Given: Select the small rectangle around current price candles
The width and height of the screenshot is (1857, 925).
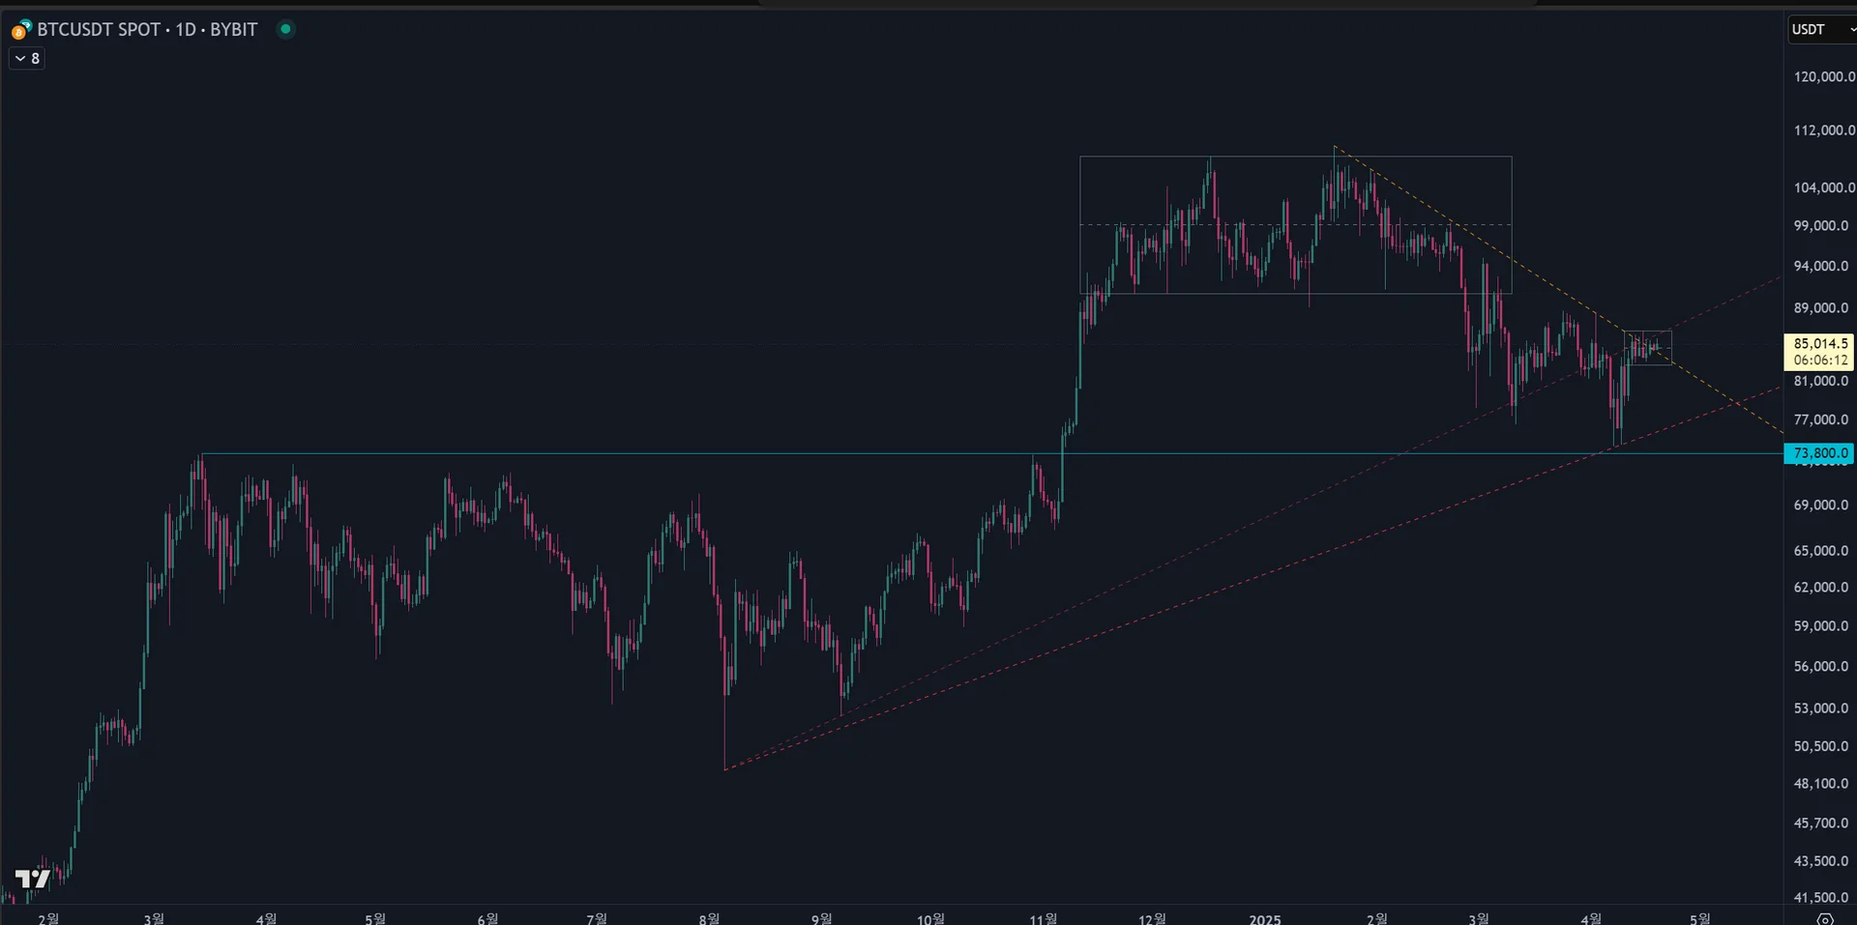Looking at the screenshot, I should pyautogui.click(x=1647, y=332).
